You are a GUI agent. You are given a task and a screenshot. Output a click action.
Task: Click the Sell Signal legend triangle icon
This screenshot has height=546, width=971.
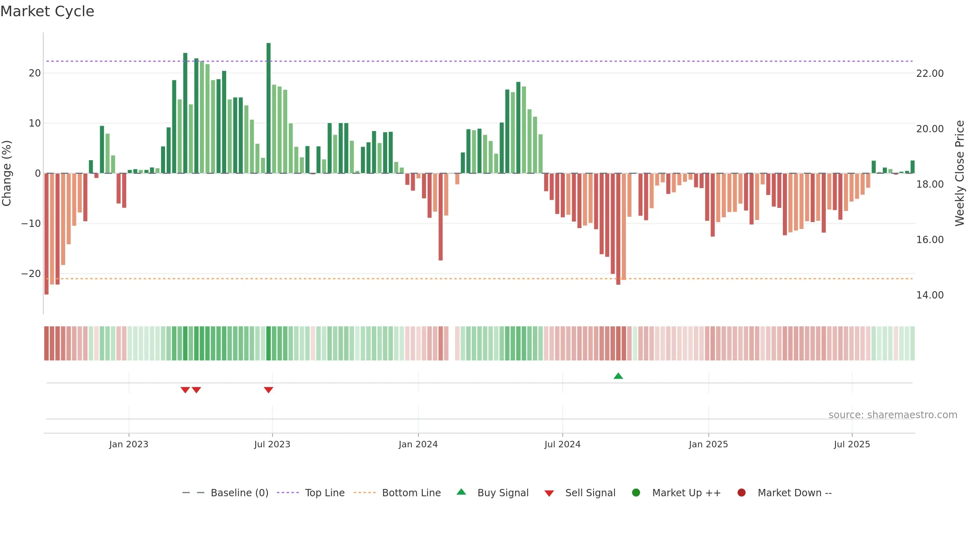(x=549, y=493)
